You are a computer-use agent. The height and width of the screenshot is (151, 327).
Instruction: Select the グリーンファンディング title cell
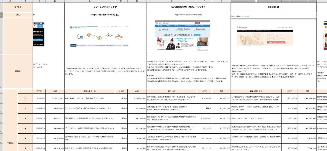(x=105, y=7)
